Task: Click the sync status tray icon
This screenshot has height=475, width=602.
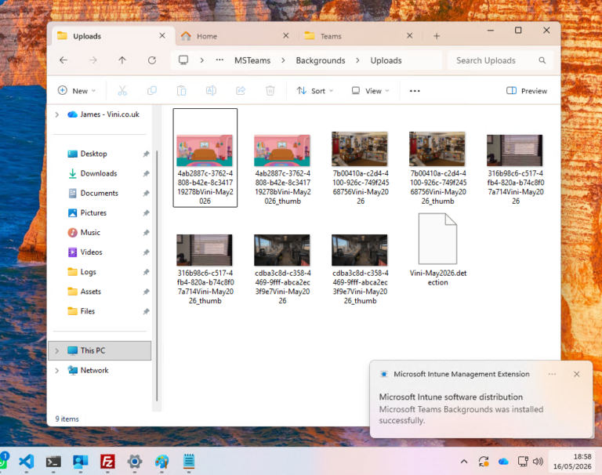Action: pos(484,461)
